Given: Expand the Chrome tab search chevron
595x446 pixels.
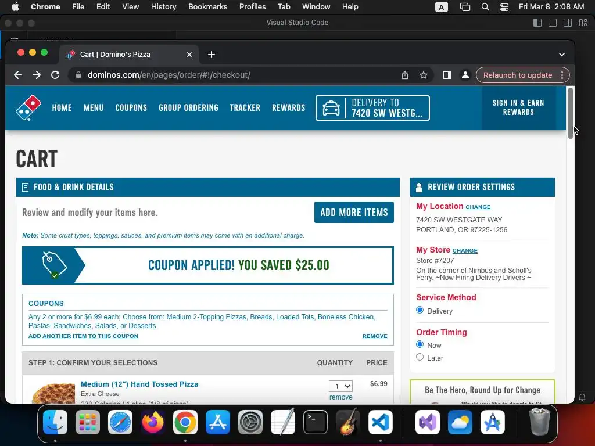Looking at the screenshot, I should (x=562, y=55).
